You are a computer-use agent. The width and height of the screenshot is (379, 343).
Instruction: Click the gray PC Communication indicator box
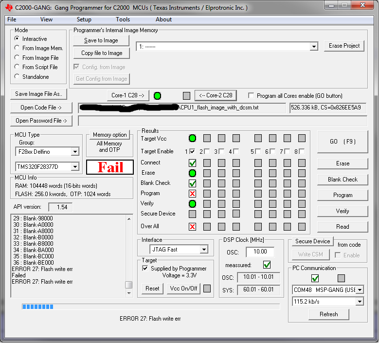[x=341, y=278]
